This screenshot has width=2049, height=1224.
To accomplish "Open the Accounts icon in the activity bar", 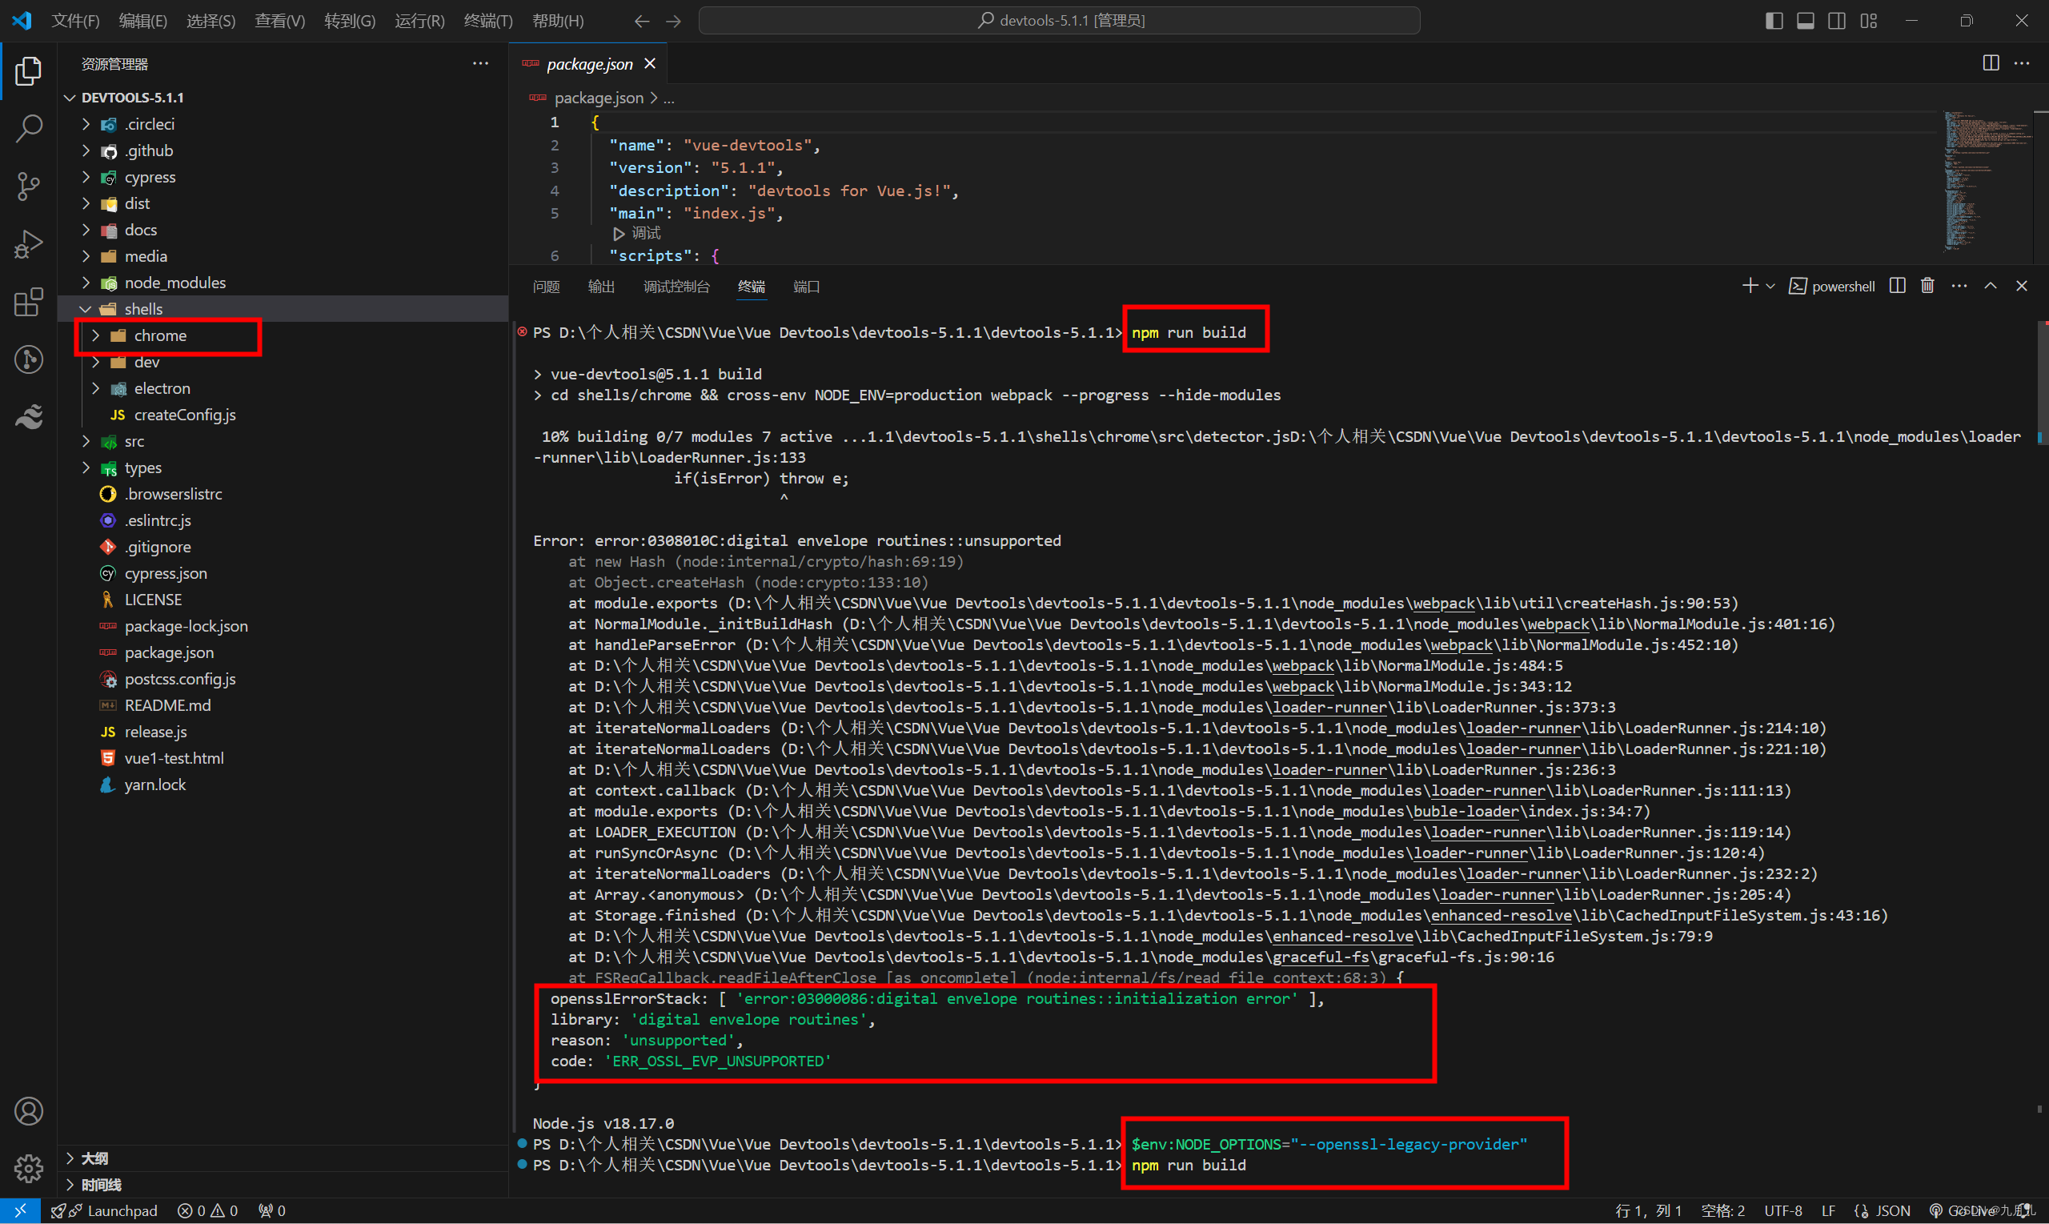I will tap(29, 1111).
